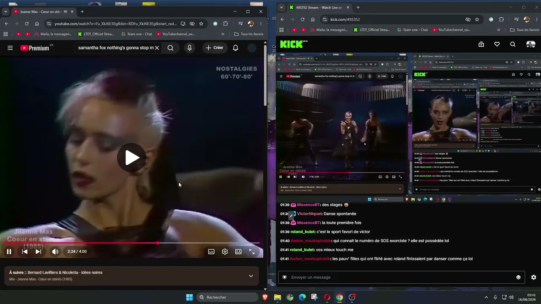Reload the YouTube page

pos(27,24)
